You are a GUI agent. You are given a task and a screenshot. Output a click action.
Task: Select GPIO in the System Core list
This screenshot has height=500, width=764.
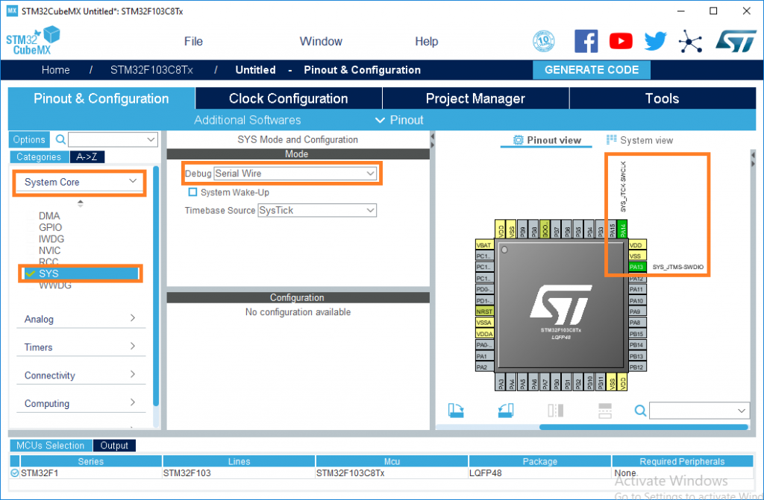click(50, 227)
